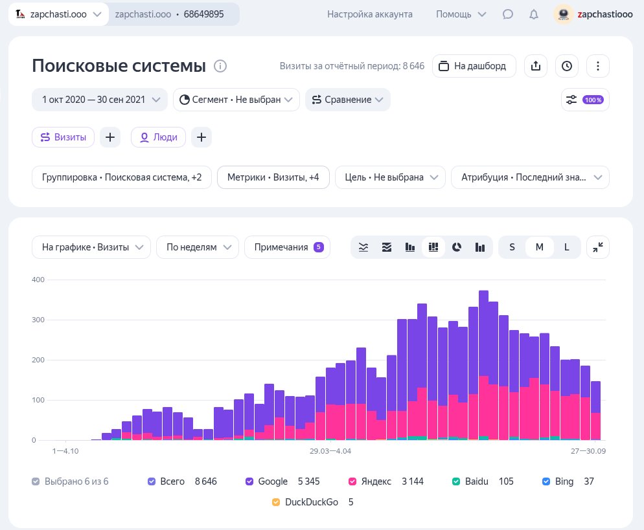Switch to the stacked area chart
The image size is (644, 530).
point(387,247)
